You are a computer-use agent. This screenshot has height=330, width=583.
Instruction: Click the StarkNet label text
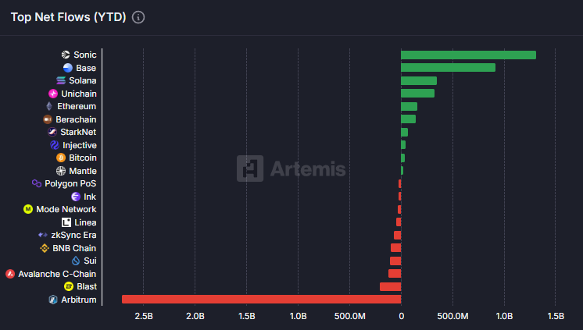(78, 132)
